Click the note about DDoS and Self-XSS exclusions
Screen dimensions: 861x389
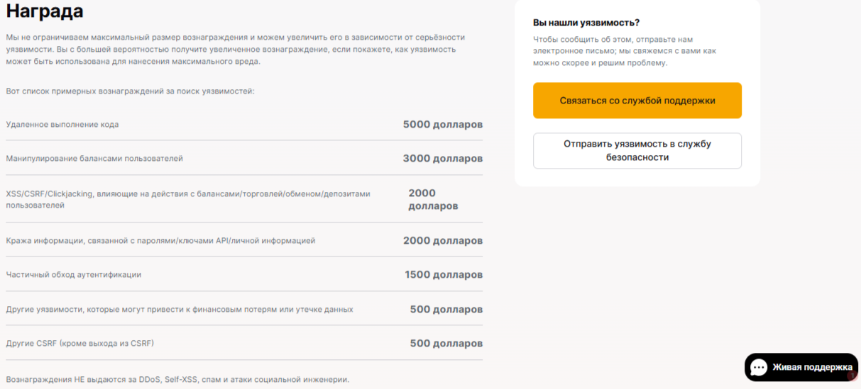(177, 380)
